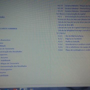Screen dimensions: 90x90
Task: Select Prémio de Risco de Mercado entry
Action: click(x=74, y=19)
